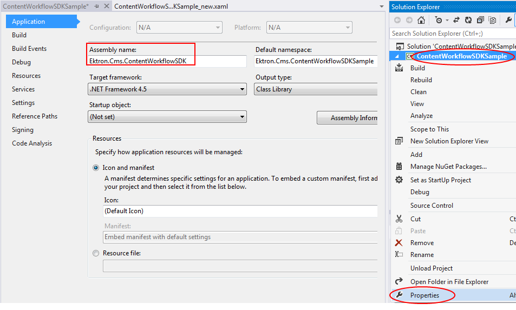
Task: Select the Resource file radio button
Action: (x=96, y=253)
